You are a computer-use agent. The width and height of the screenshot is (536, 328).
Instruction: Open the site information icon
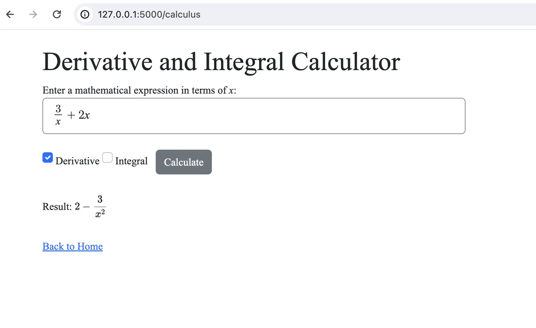coord(85,14)
